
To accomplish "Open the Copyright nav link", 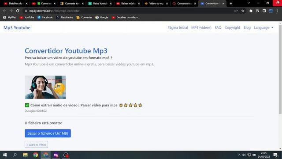I will pyautogui.click(x=232, y=27).
